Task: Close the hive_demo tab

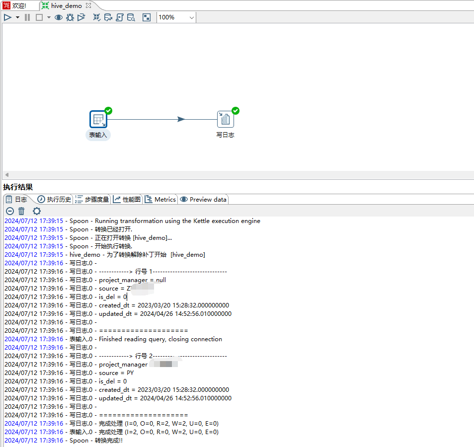Action: [88, 5]
